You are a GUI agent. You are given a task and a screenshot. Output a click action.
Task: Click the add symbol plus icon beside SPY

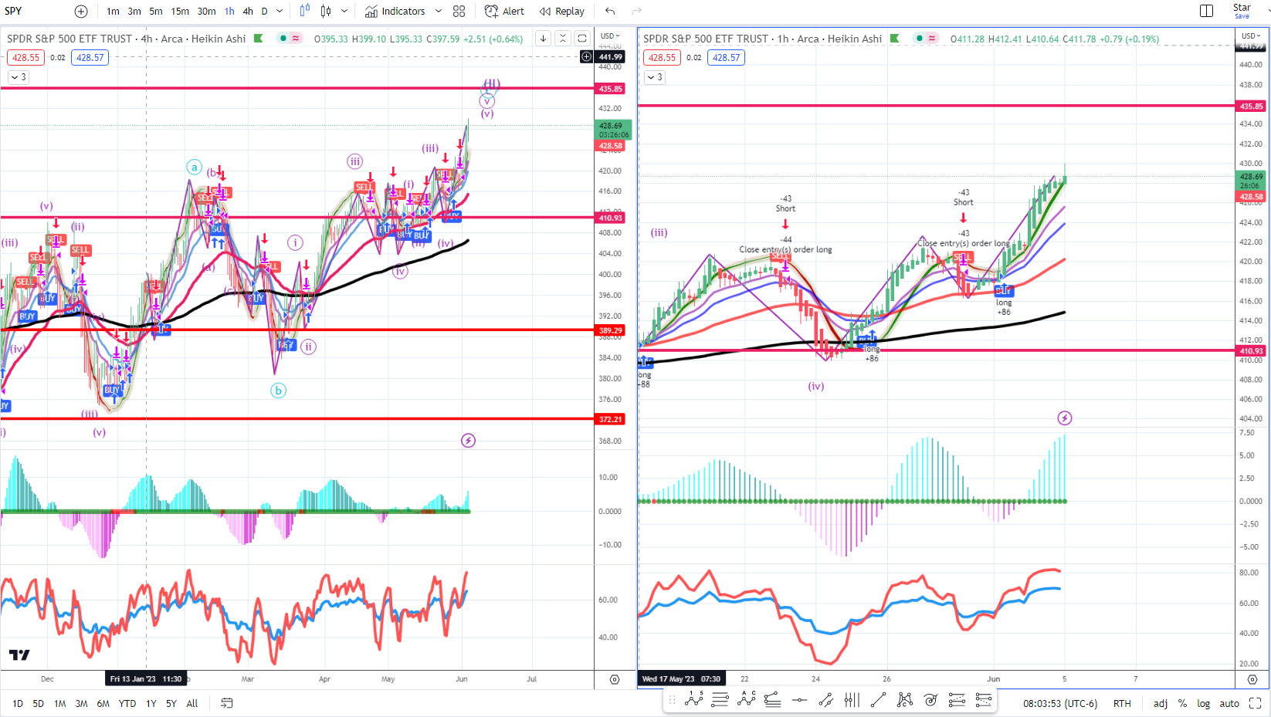[x=81, y=12]
